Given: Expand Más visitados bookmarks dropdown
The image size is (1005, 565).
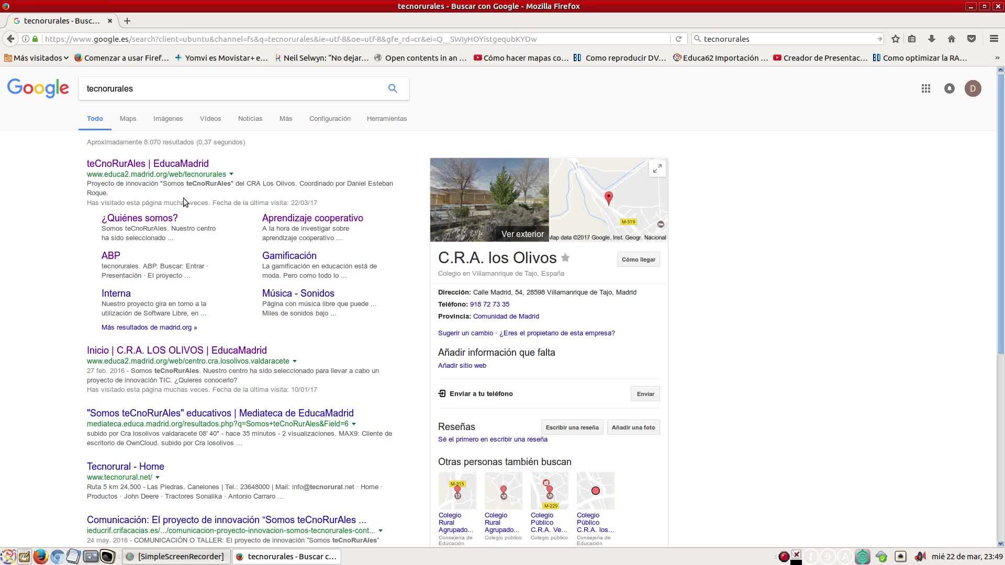Looking at the screenshot, I should pos(66,58).
